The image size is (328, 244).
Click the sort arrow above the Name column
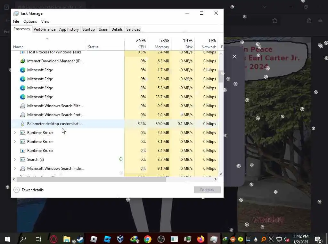47,39
